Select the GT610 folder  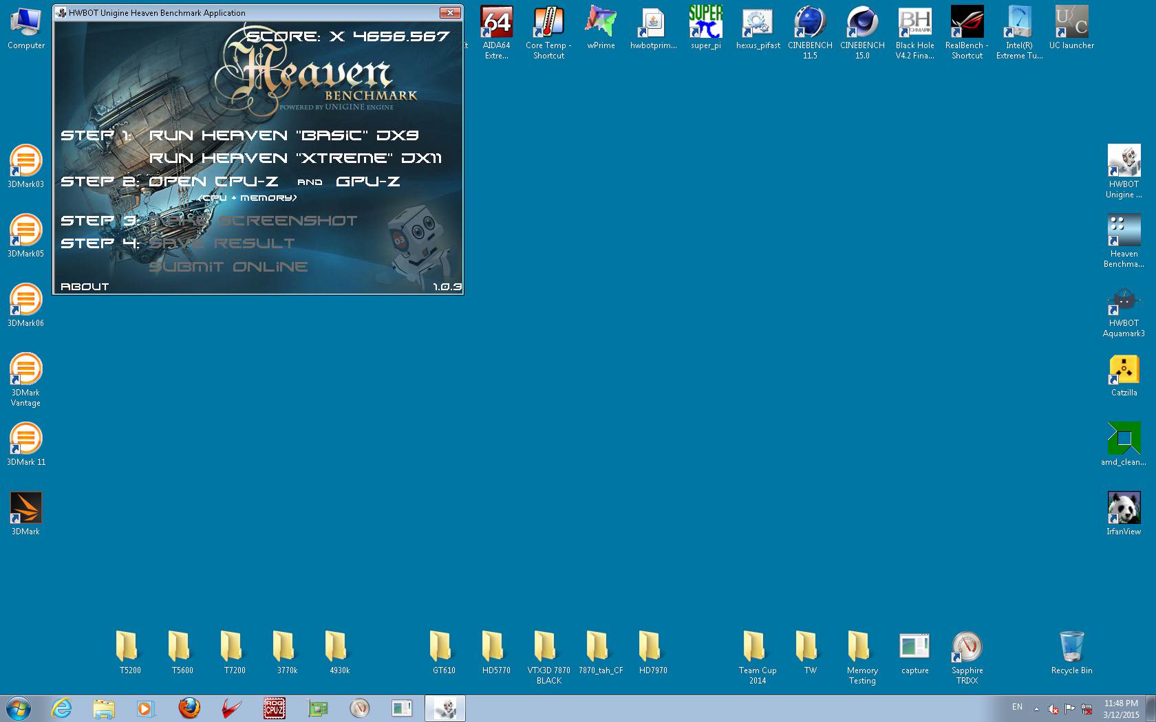444,652
